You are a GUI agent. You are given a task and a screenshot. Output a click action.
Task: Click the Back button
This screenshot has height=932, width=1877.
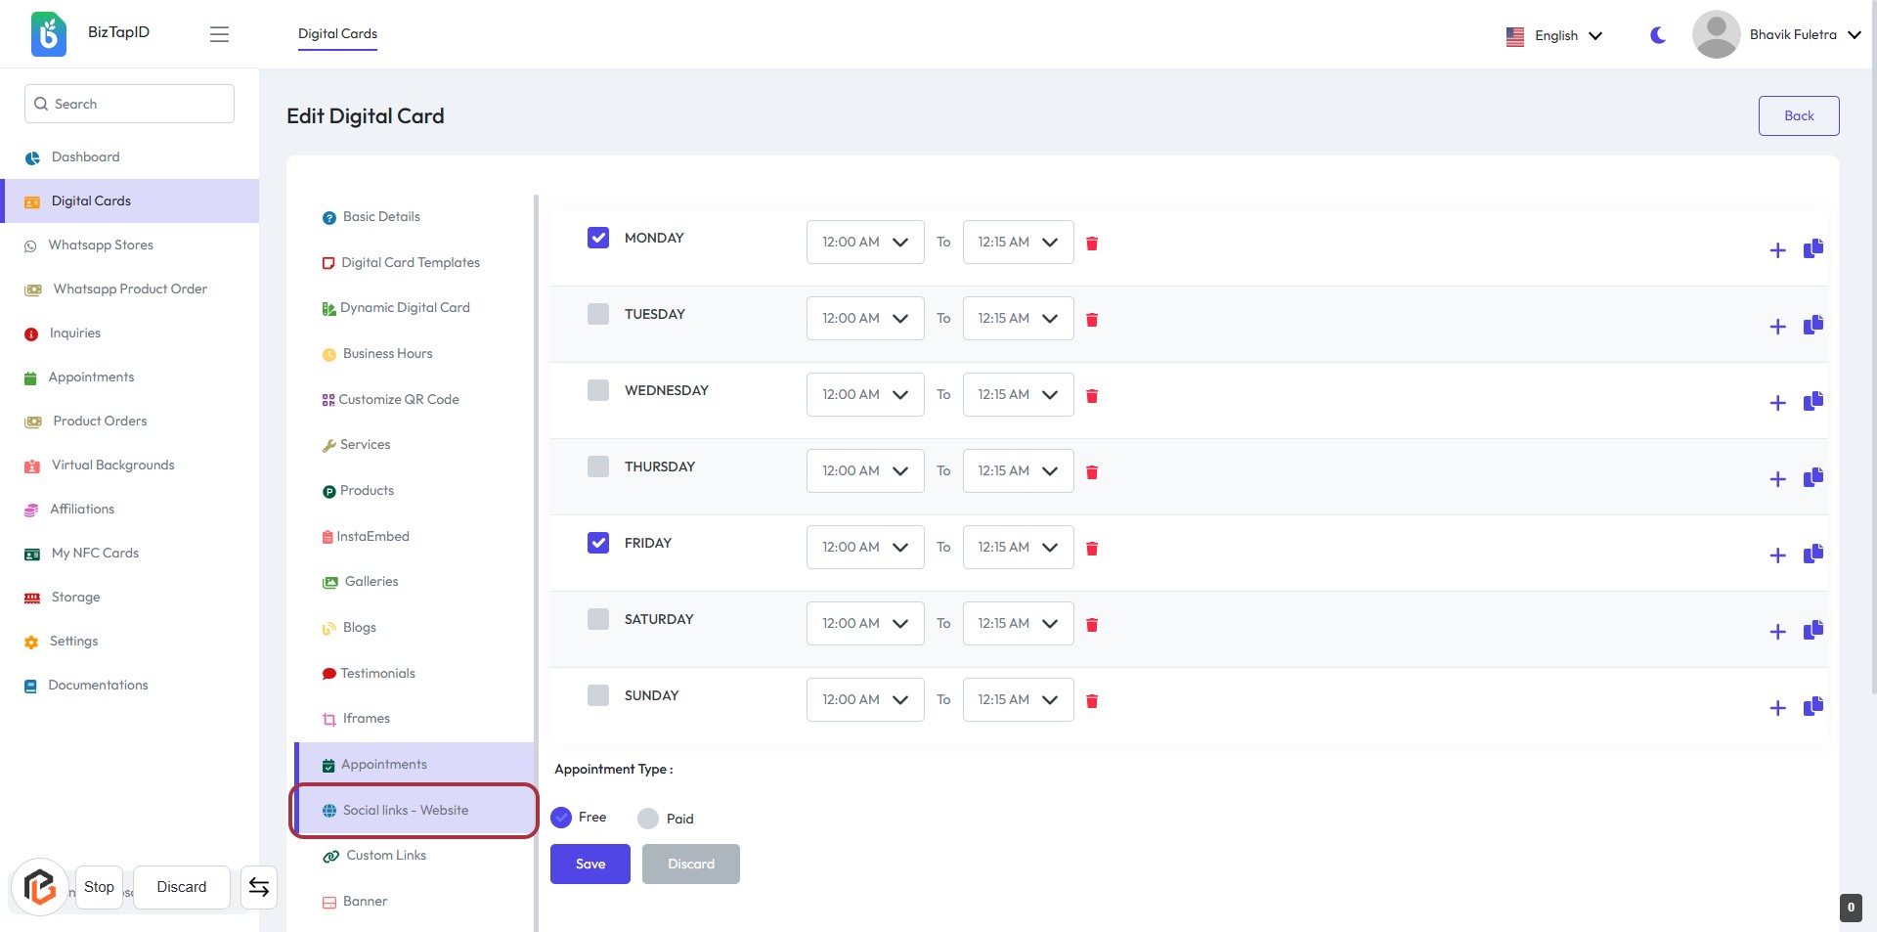pyautogui.click(x=1798, y=115)
